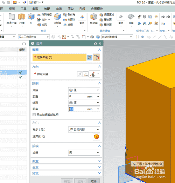Select the 偏置区域 offset region tool
Image resolution: width=175 pixels, height=183 pixels.
[107, 15]
